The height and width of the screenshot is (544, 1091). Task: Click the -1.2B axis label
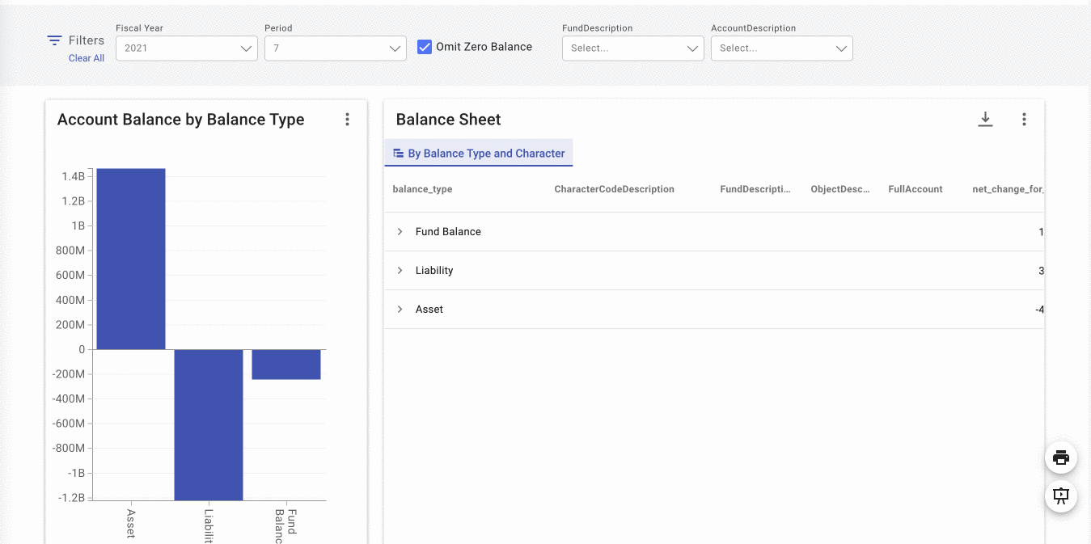click(x=72, y=498)
